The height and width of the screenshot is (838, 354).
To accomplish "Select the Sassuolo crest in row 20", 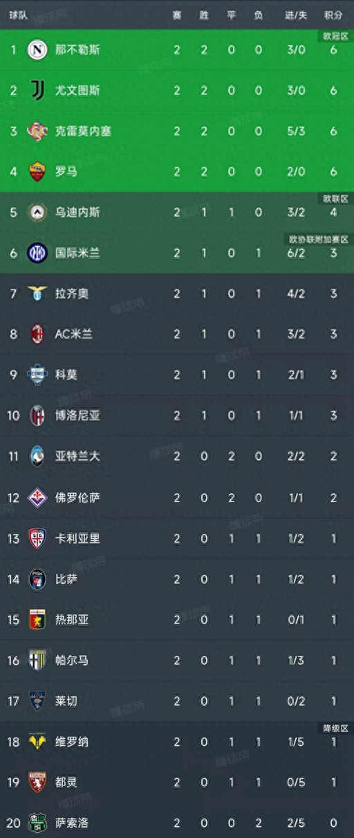I will pos(37,823).
